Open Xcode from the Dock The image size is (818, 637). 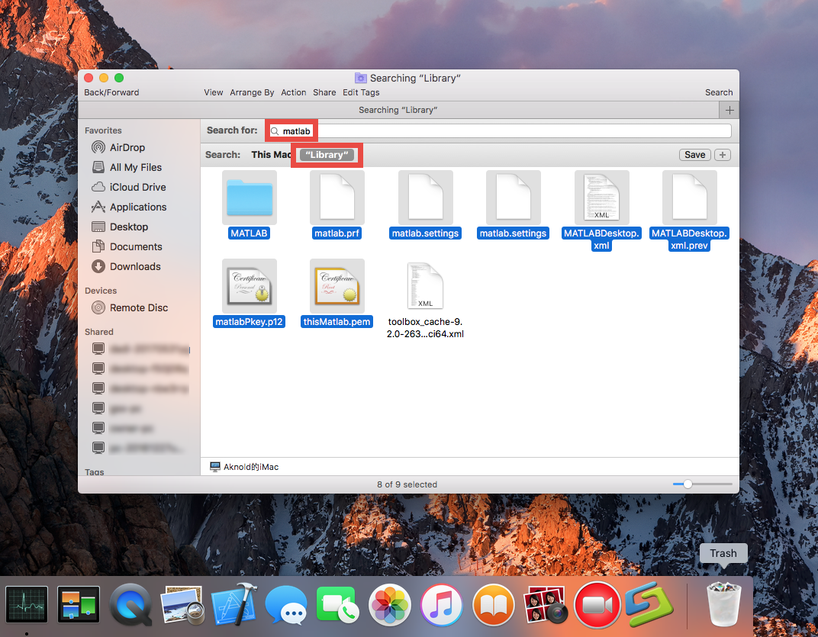click(x=234, y=605)
